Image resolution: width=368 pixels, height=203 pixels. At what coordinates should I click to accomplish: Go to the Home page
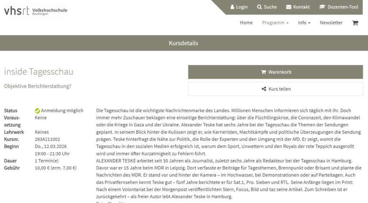[246, 23]
